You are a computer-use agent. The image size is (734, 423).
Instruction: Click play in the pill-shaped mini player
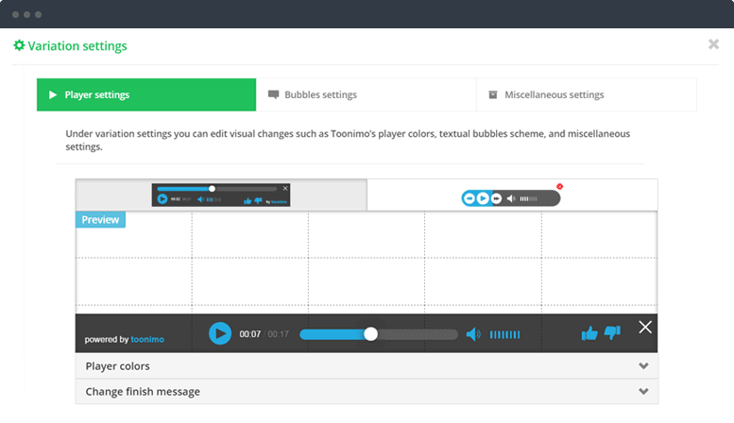(483, 198)
